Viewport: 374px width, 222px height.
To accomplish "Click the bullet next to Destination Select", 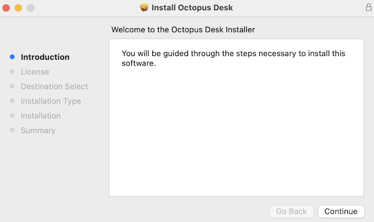I will [x=12, y=86].
